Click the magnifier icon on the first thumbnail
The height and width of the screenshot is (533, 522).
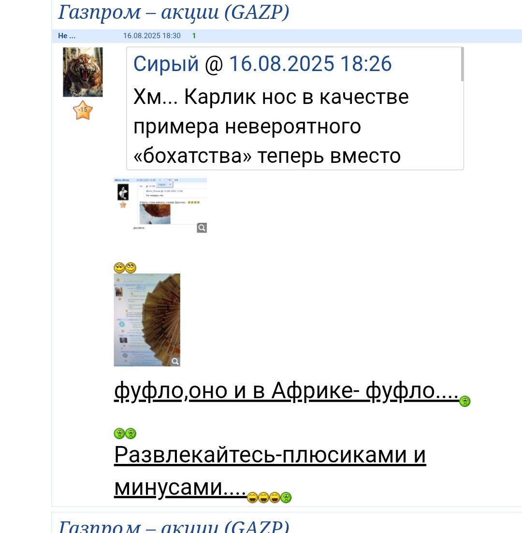[x=202, y=228]
